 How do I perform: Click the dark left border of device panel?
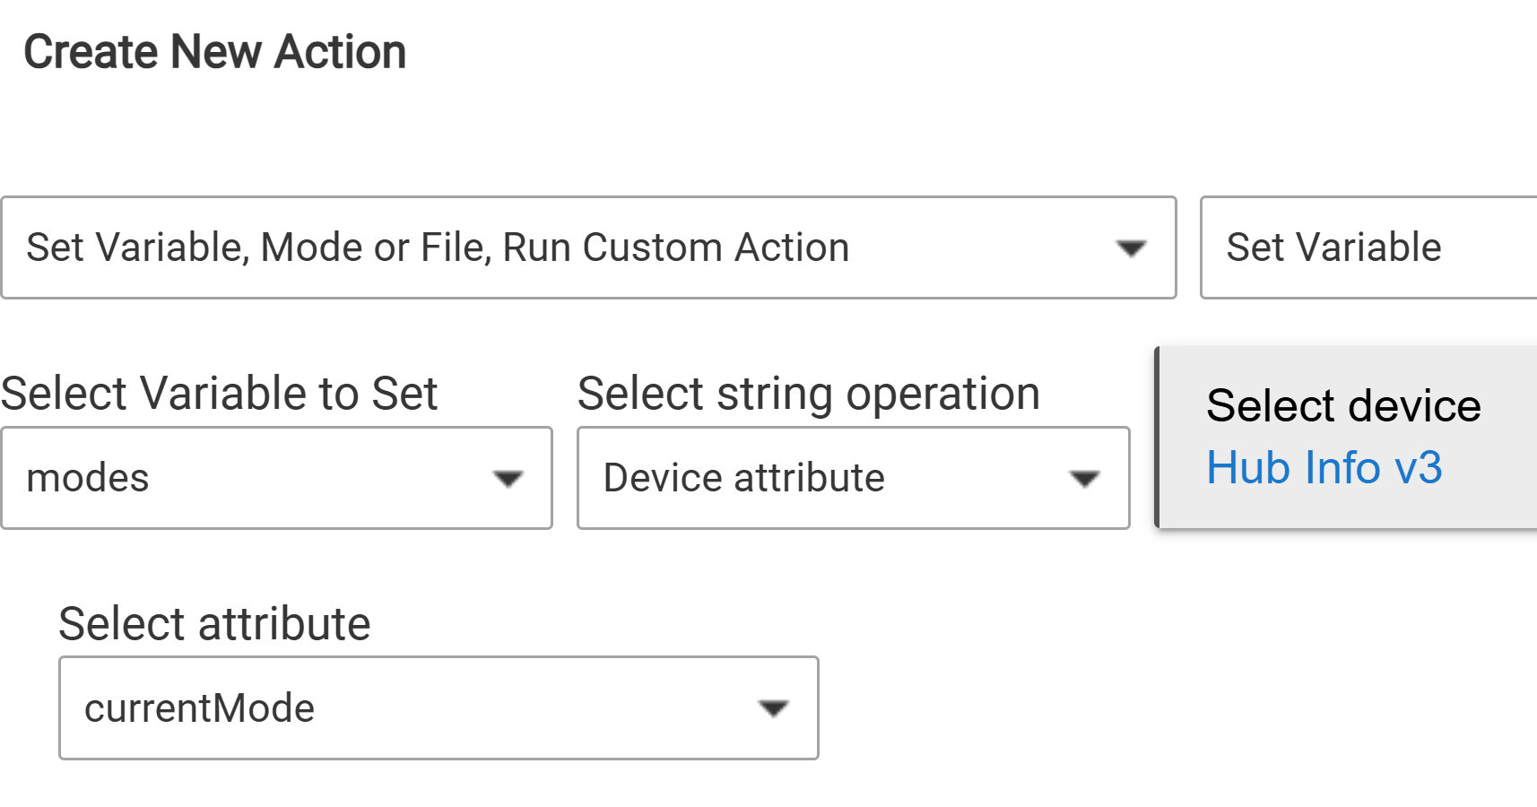coord(1157,438)
